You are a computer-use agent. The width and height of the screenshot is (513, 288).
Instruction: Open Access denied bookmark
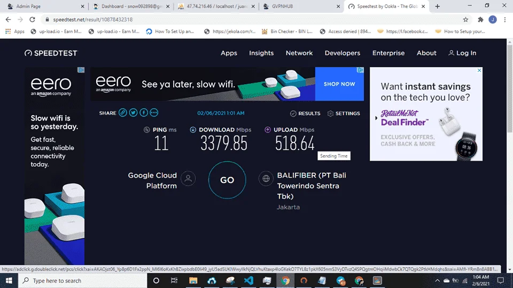[346, 31]
